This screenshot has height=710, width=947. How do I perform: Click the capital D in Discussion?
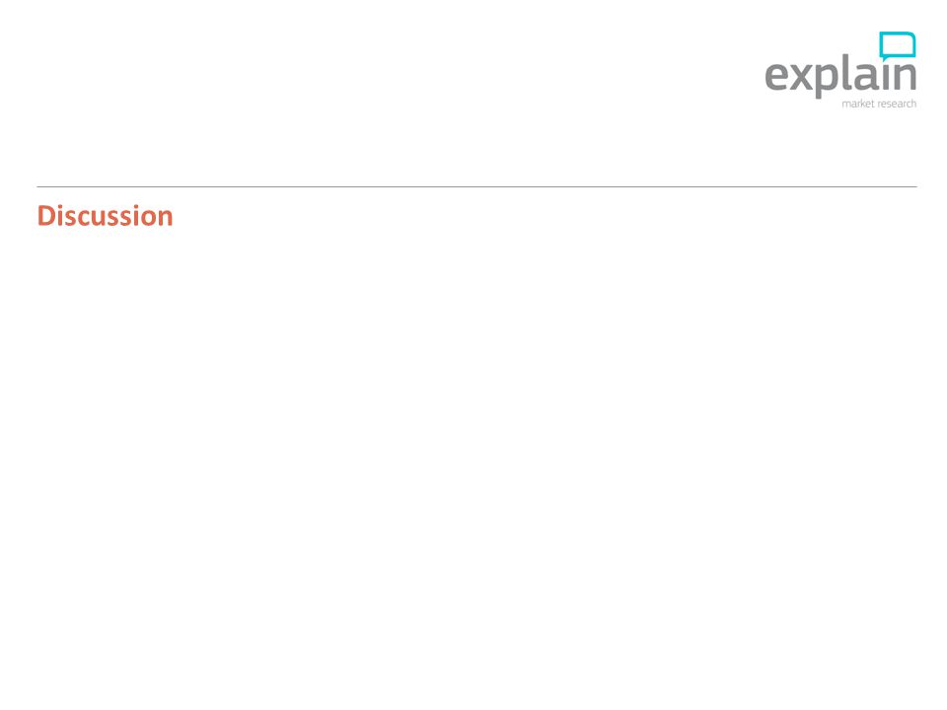coord(46,216)
